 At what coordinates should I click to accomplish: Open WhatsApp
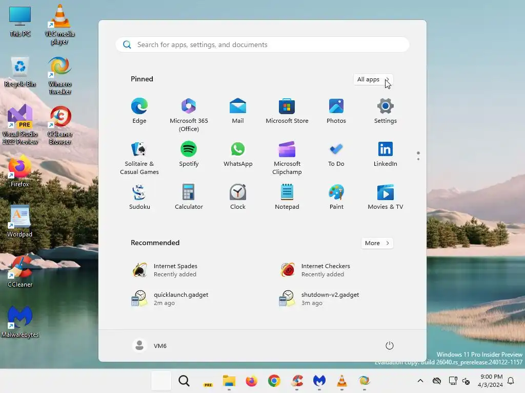click(238, 155)
